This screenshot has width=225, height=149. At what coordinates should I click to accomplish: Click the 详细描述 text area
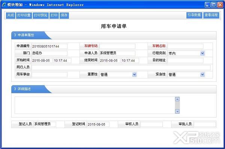(95, 105)
